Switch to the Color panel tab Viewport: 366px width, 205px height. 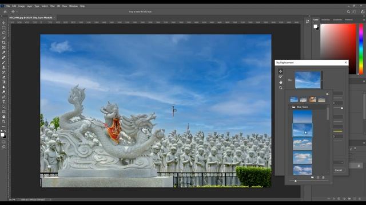point(316,20)
